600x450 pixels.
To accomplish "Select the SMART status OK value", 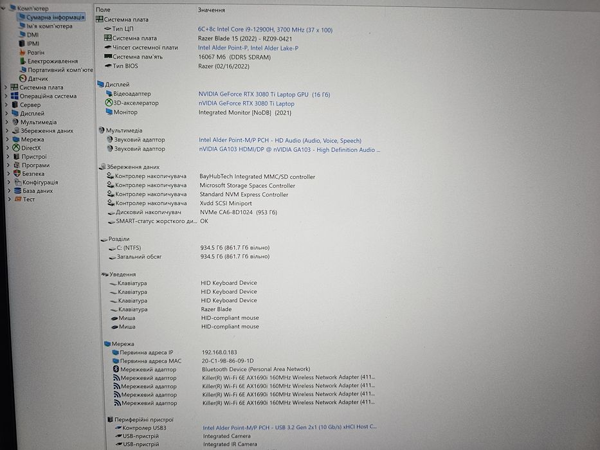I will [204, 221].
